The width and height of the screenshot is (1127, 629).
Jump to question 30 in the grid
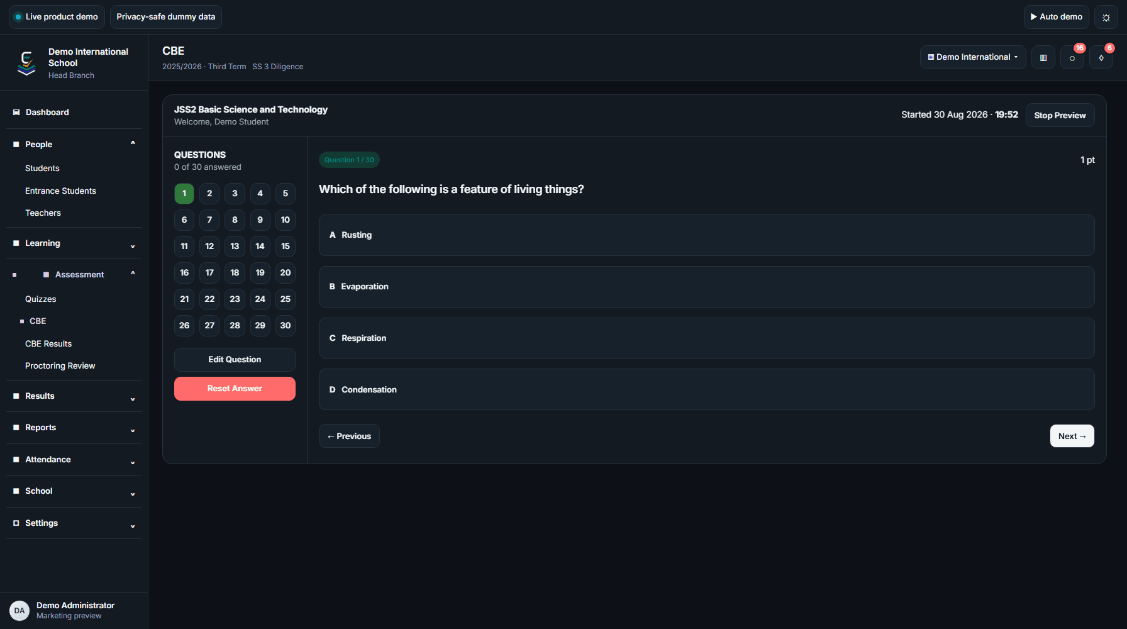(x=286, y=326)
